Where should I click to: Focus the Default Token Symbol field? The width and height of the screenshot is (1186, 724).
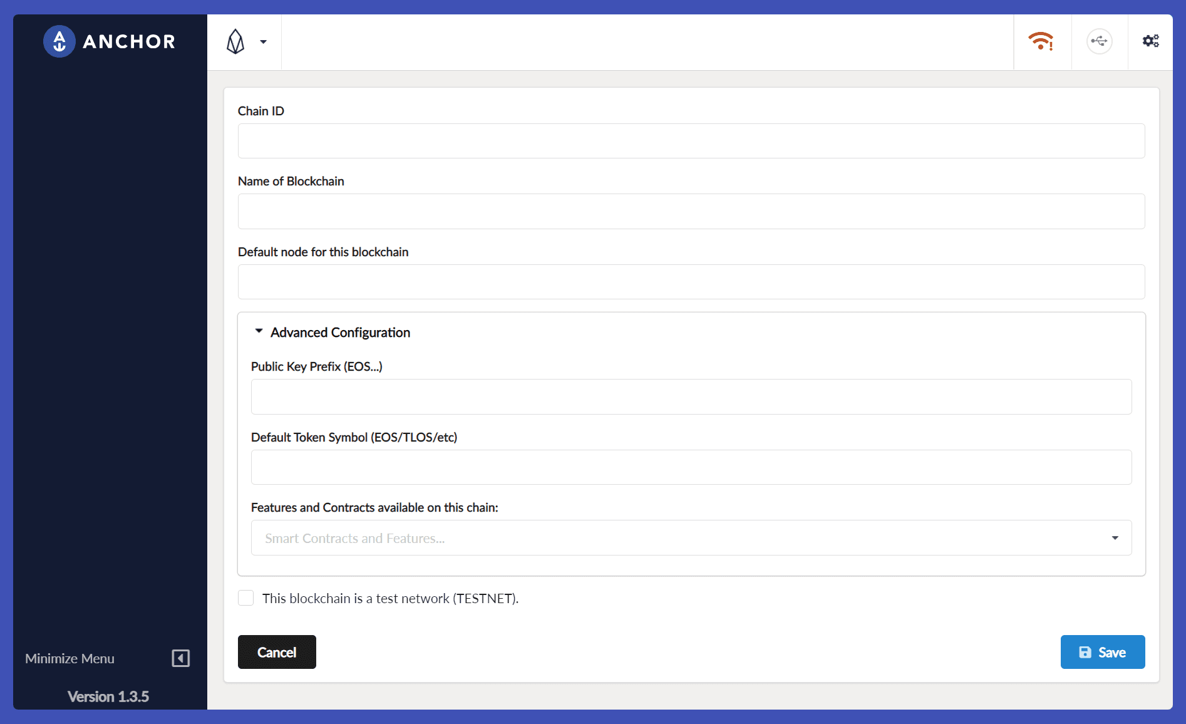[691, 467]
